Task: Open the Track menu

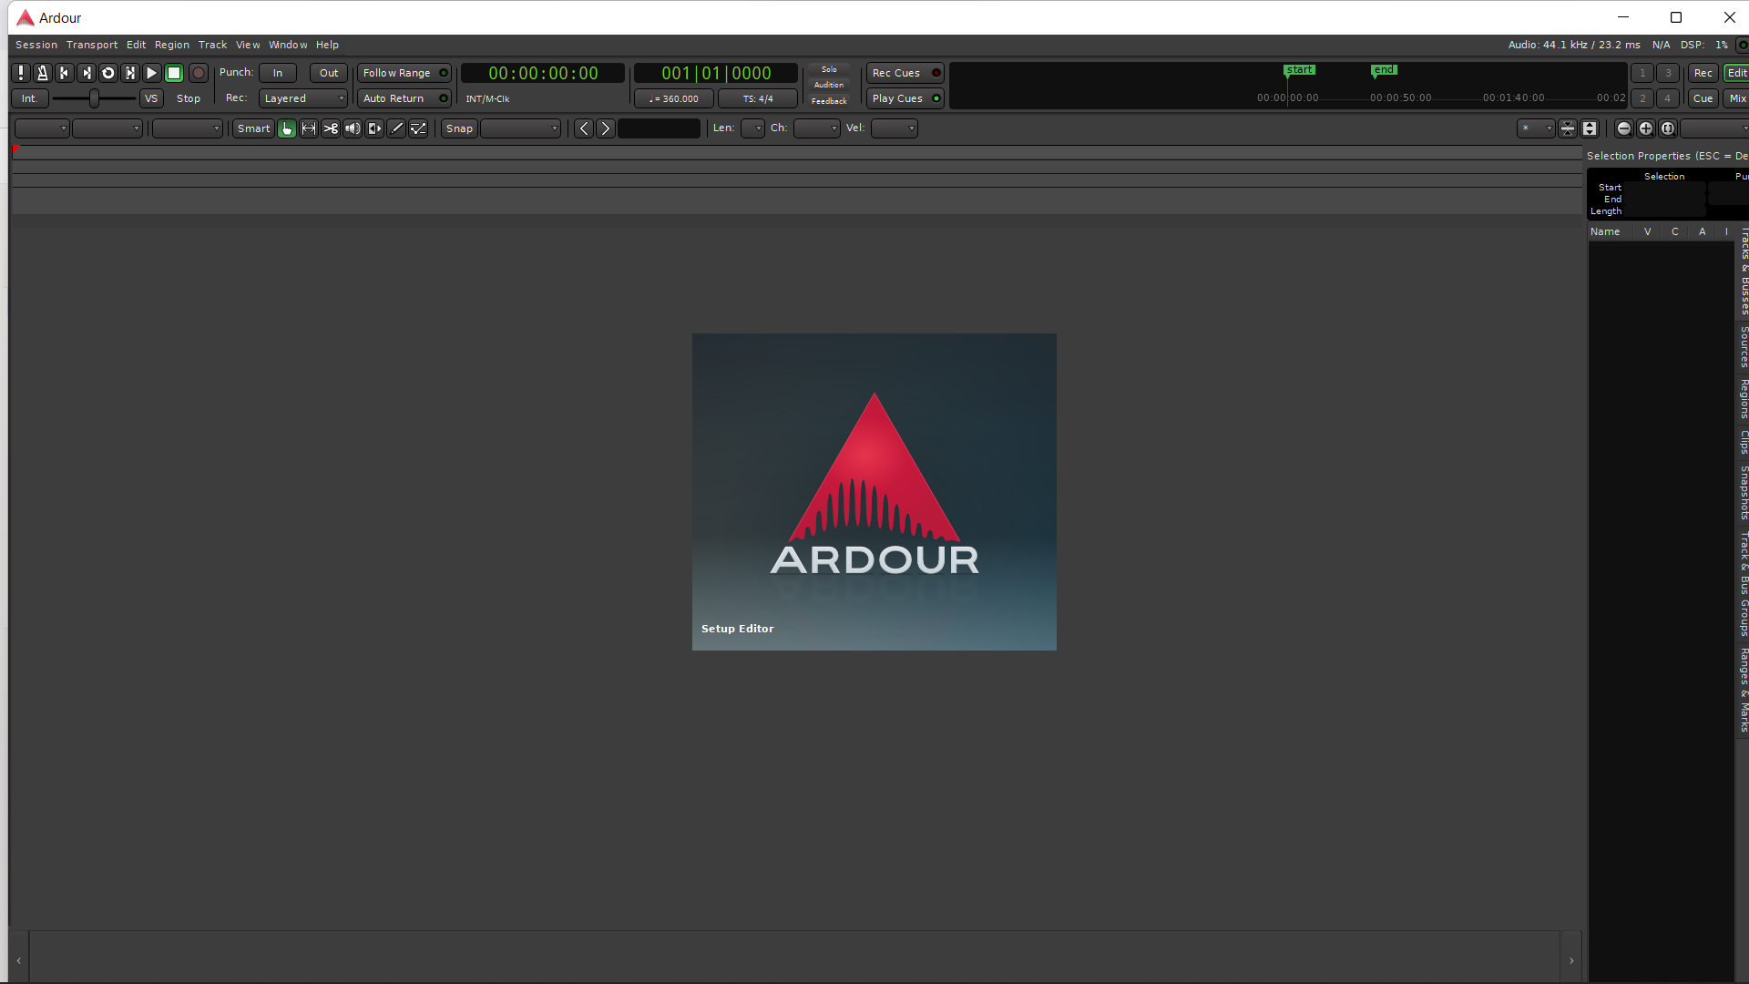Action: (212, 45)
